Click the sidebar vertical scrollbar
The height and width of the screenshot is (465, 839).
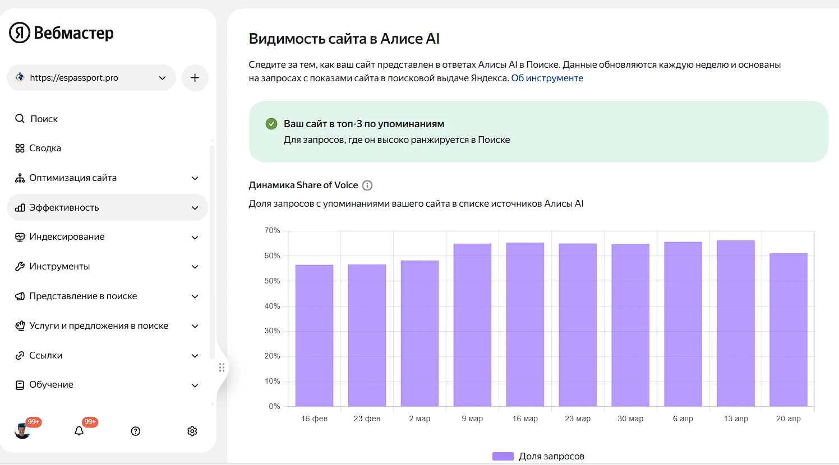(212, 252)
